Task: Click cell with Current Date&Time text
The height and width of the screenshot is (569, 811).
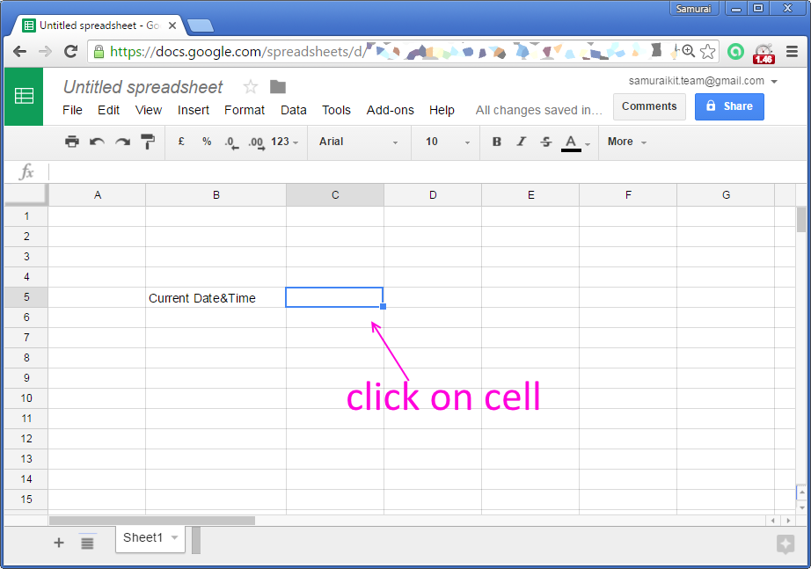Action: (x=216, y=298)
